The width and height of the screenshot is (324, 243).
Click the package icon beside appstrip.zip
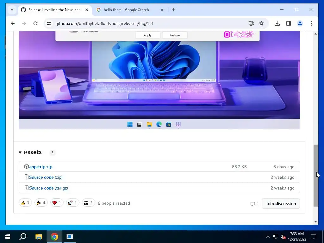[x=27, y=166]
